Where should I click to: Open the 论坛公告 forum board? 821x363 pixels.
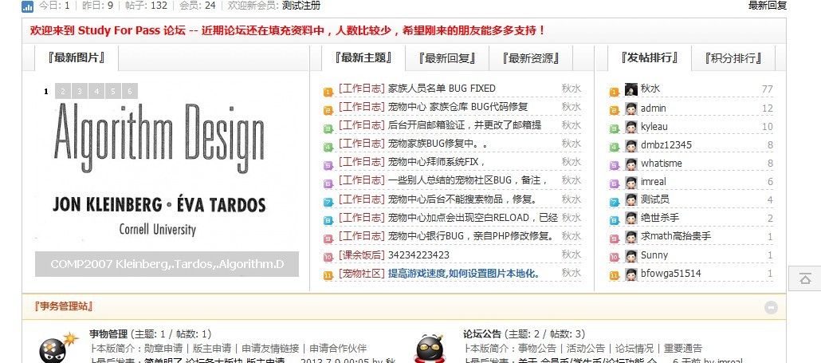[x=482, y=334]
